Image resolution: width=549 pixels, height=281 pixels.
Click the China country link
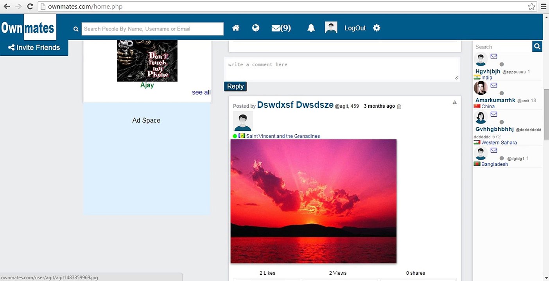coord(488,107)
